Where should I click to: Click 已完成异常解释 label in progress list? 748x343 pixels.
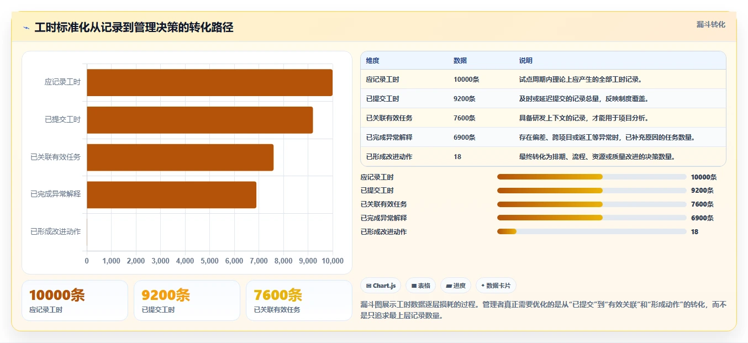383,218
